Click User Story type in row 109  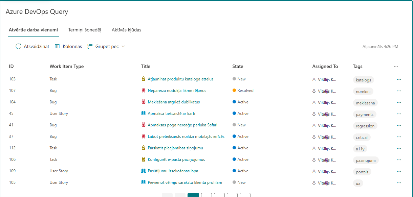click(x=59, y=171)
